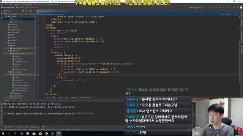This screenshot has height=136, width=243.
Task: Select the ResponseCheck.vue file
Action: [x=21, y=88]
